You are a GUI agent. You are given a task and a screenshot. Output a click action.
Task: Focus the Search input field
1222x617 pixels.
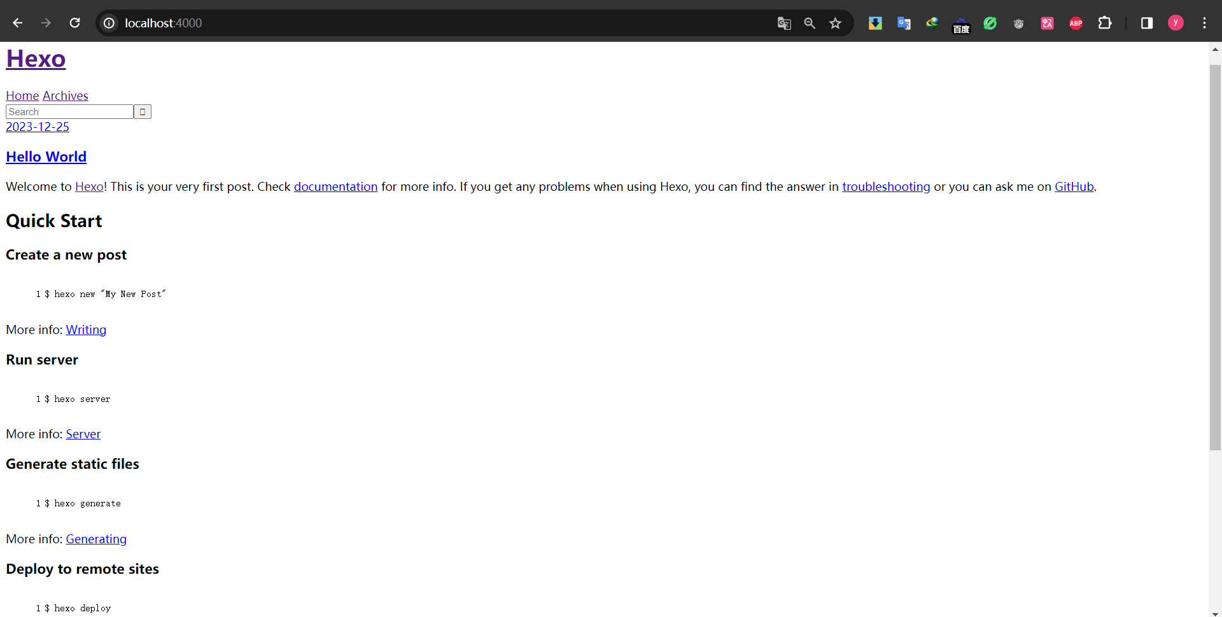pyautogui.click(x=69, y=112)
